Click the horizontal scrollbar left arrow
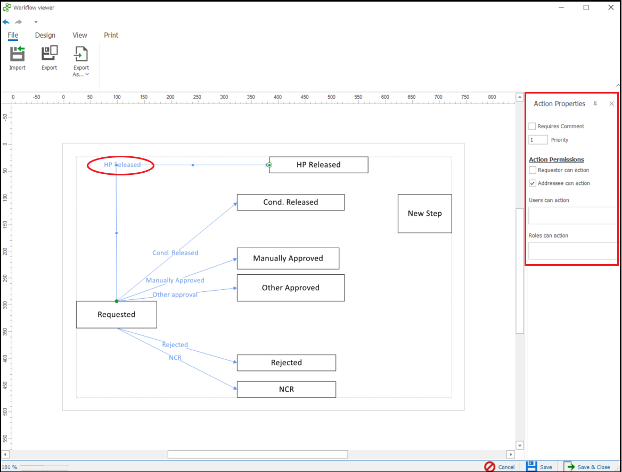The width and height of the screenshot is (622, 472). [5, 454]
